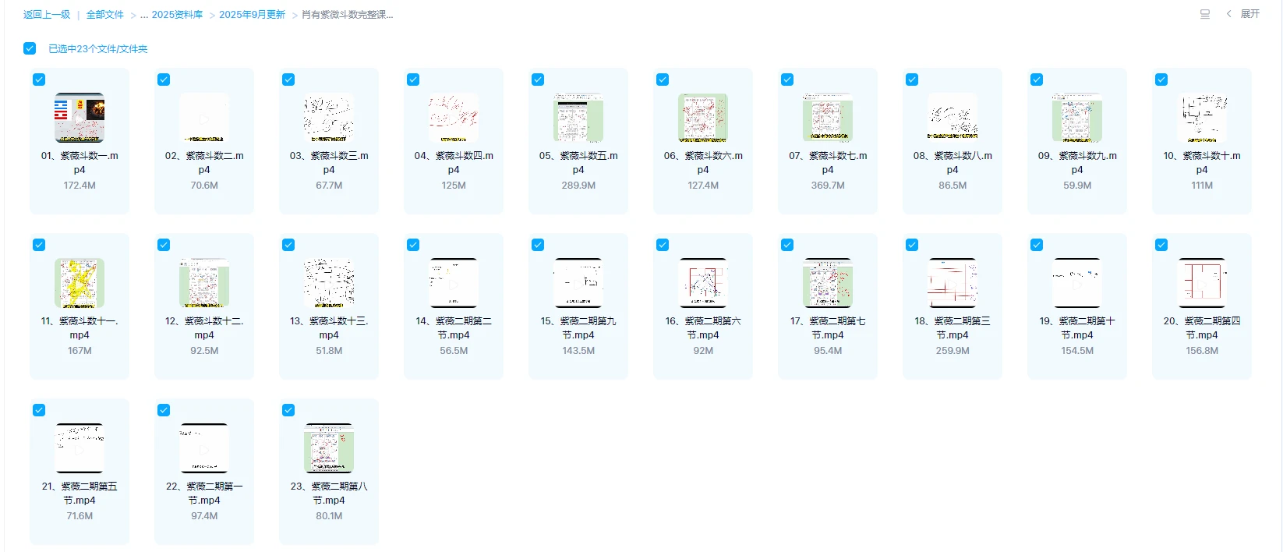Deselect the 10、紫薇斗数十.mp4 checkbox
This screenshot has width=1283, height=552.
(1161, 80)
